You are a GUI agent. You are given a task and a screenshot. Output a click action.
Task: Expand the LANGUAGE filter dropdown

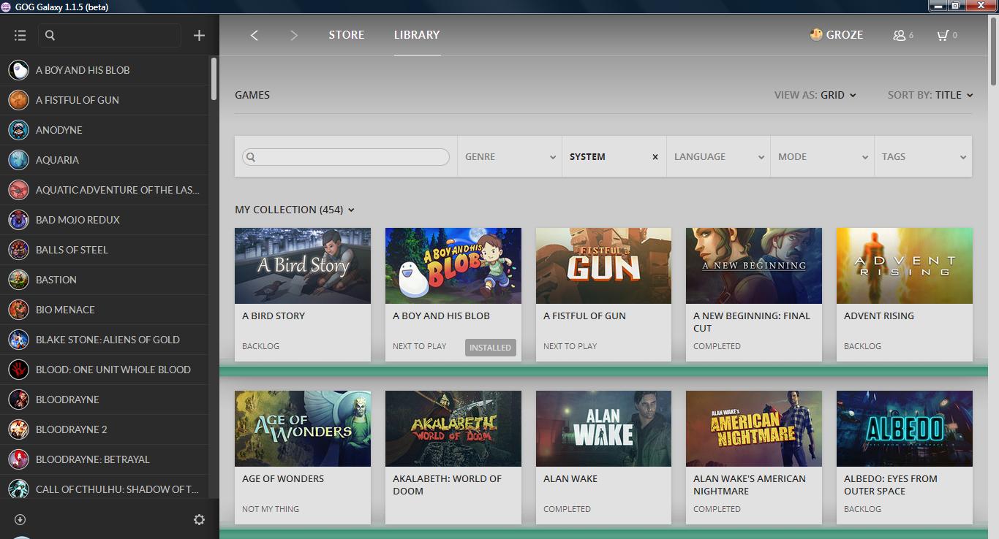pos(718,156)
